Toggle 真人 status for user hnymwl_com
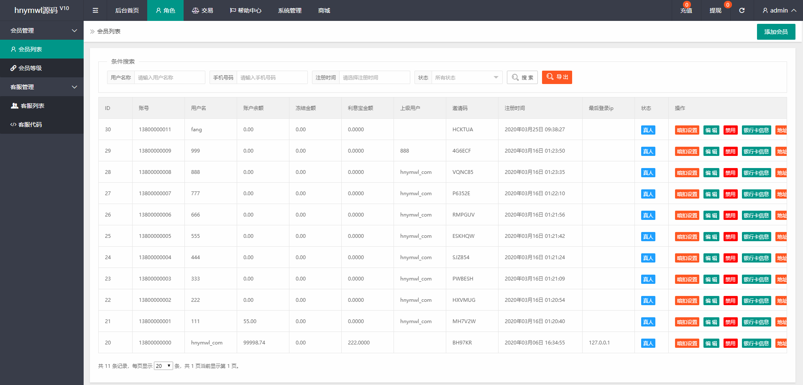 coord(648,343)
